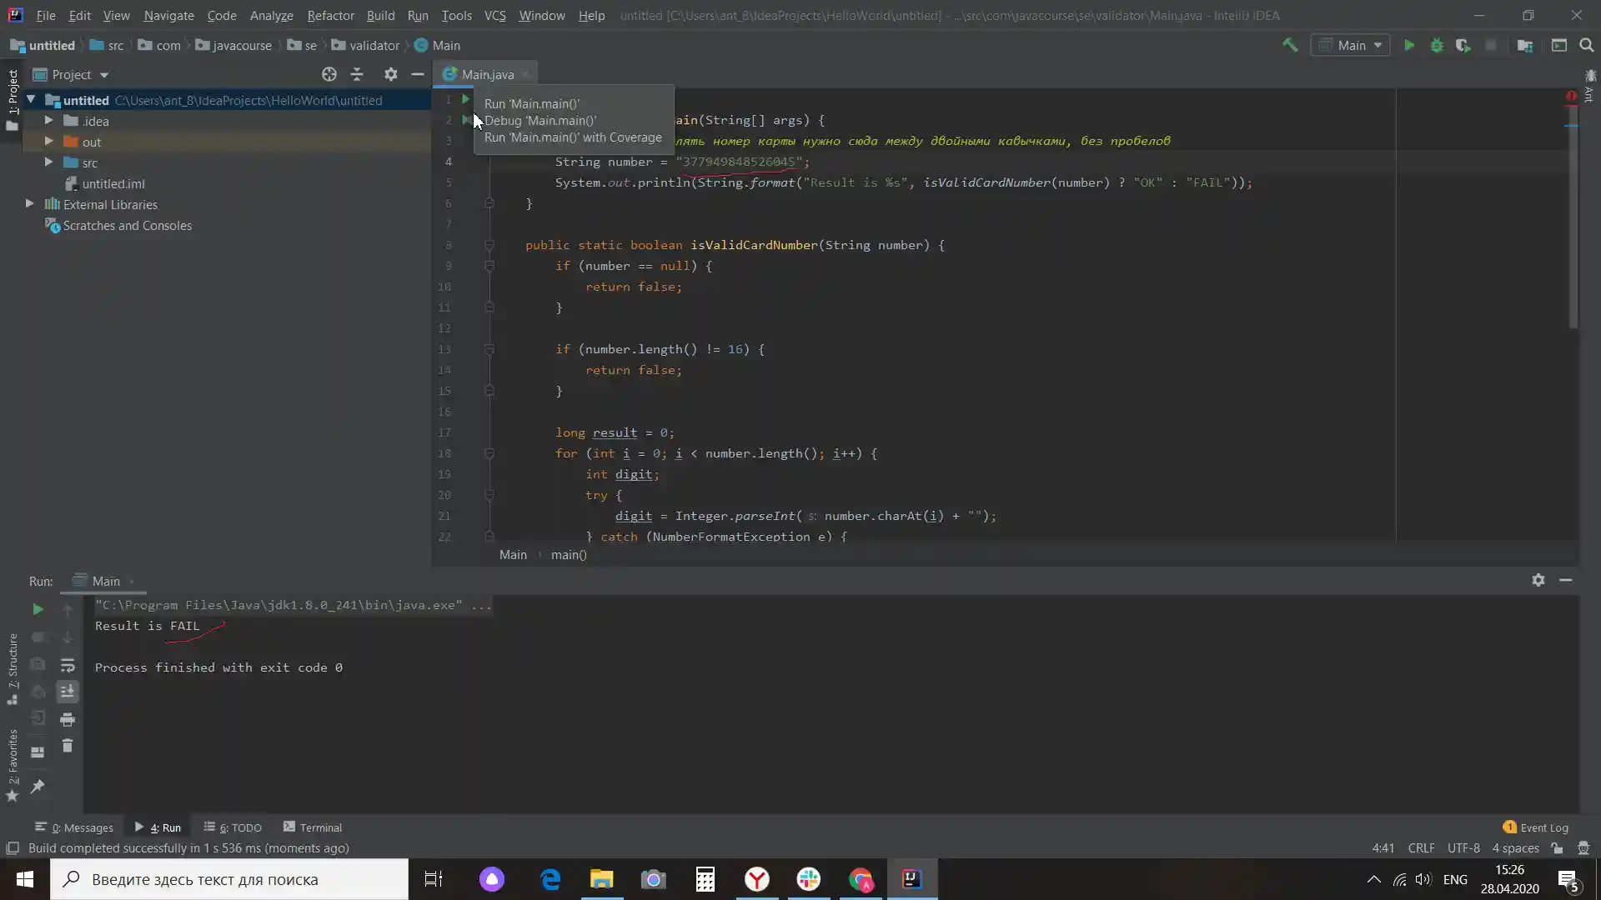
Task: Build the project with the hammer icon
Action: [1290, 46]
